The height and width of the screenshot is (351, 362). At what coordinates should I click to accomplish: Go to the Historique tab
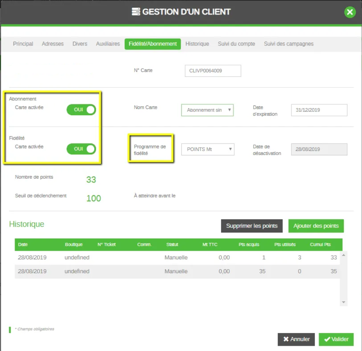pos(197,44)
